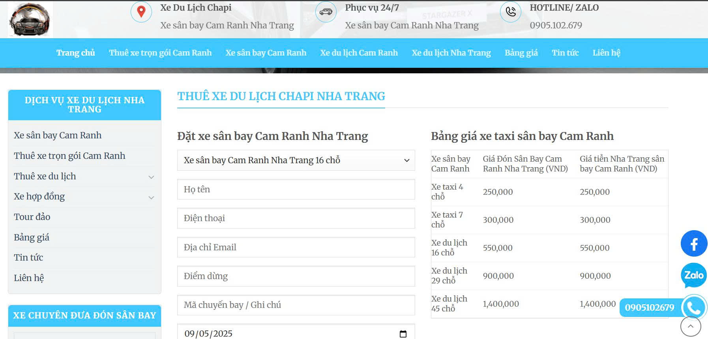Open the Zalo chat bubble icon
The image size is (708, 339).
pos(693,275)
